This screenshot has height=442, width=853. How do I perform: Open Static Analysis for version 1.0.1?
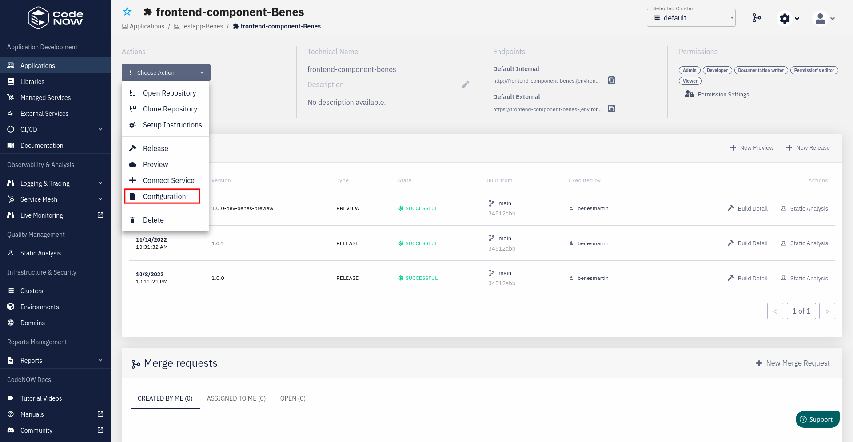point(804,243)
